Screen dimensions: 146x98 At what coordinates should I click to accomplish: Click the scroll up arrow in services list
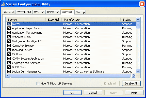pos(138,20)
